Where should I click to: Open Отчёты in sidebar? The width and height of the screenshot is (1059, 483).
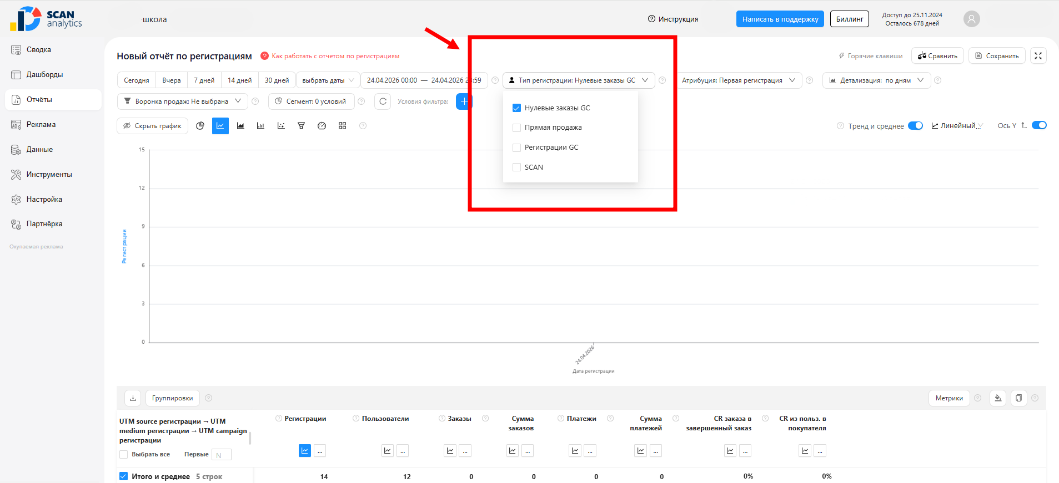pyautogui.click(x=53, y=100)
